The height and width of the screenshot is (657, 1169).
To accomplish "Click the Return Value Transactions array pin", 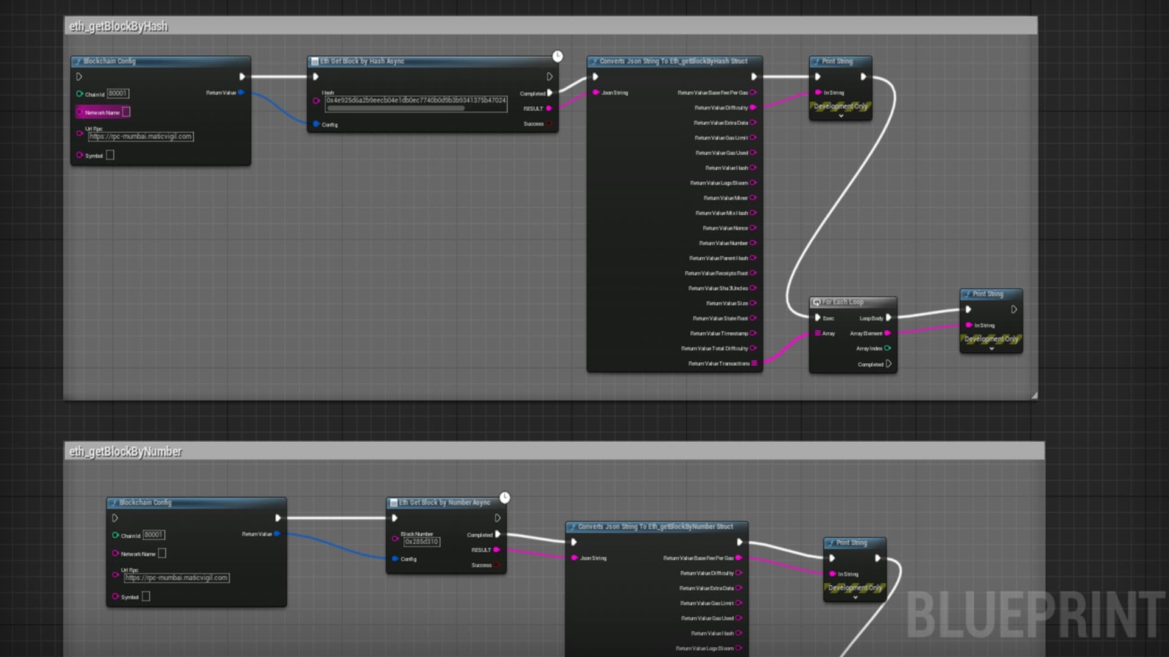I will coord(754,363).
